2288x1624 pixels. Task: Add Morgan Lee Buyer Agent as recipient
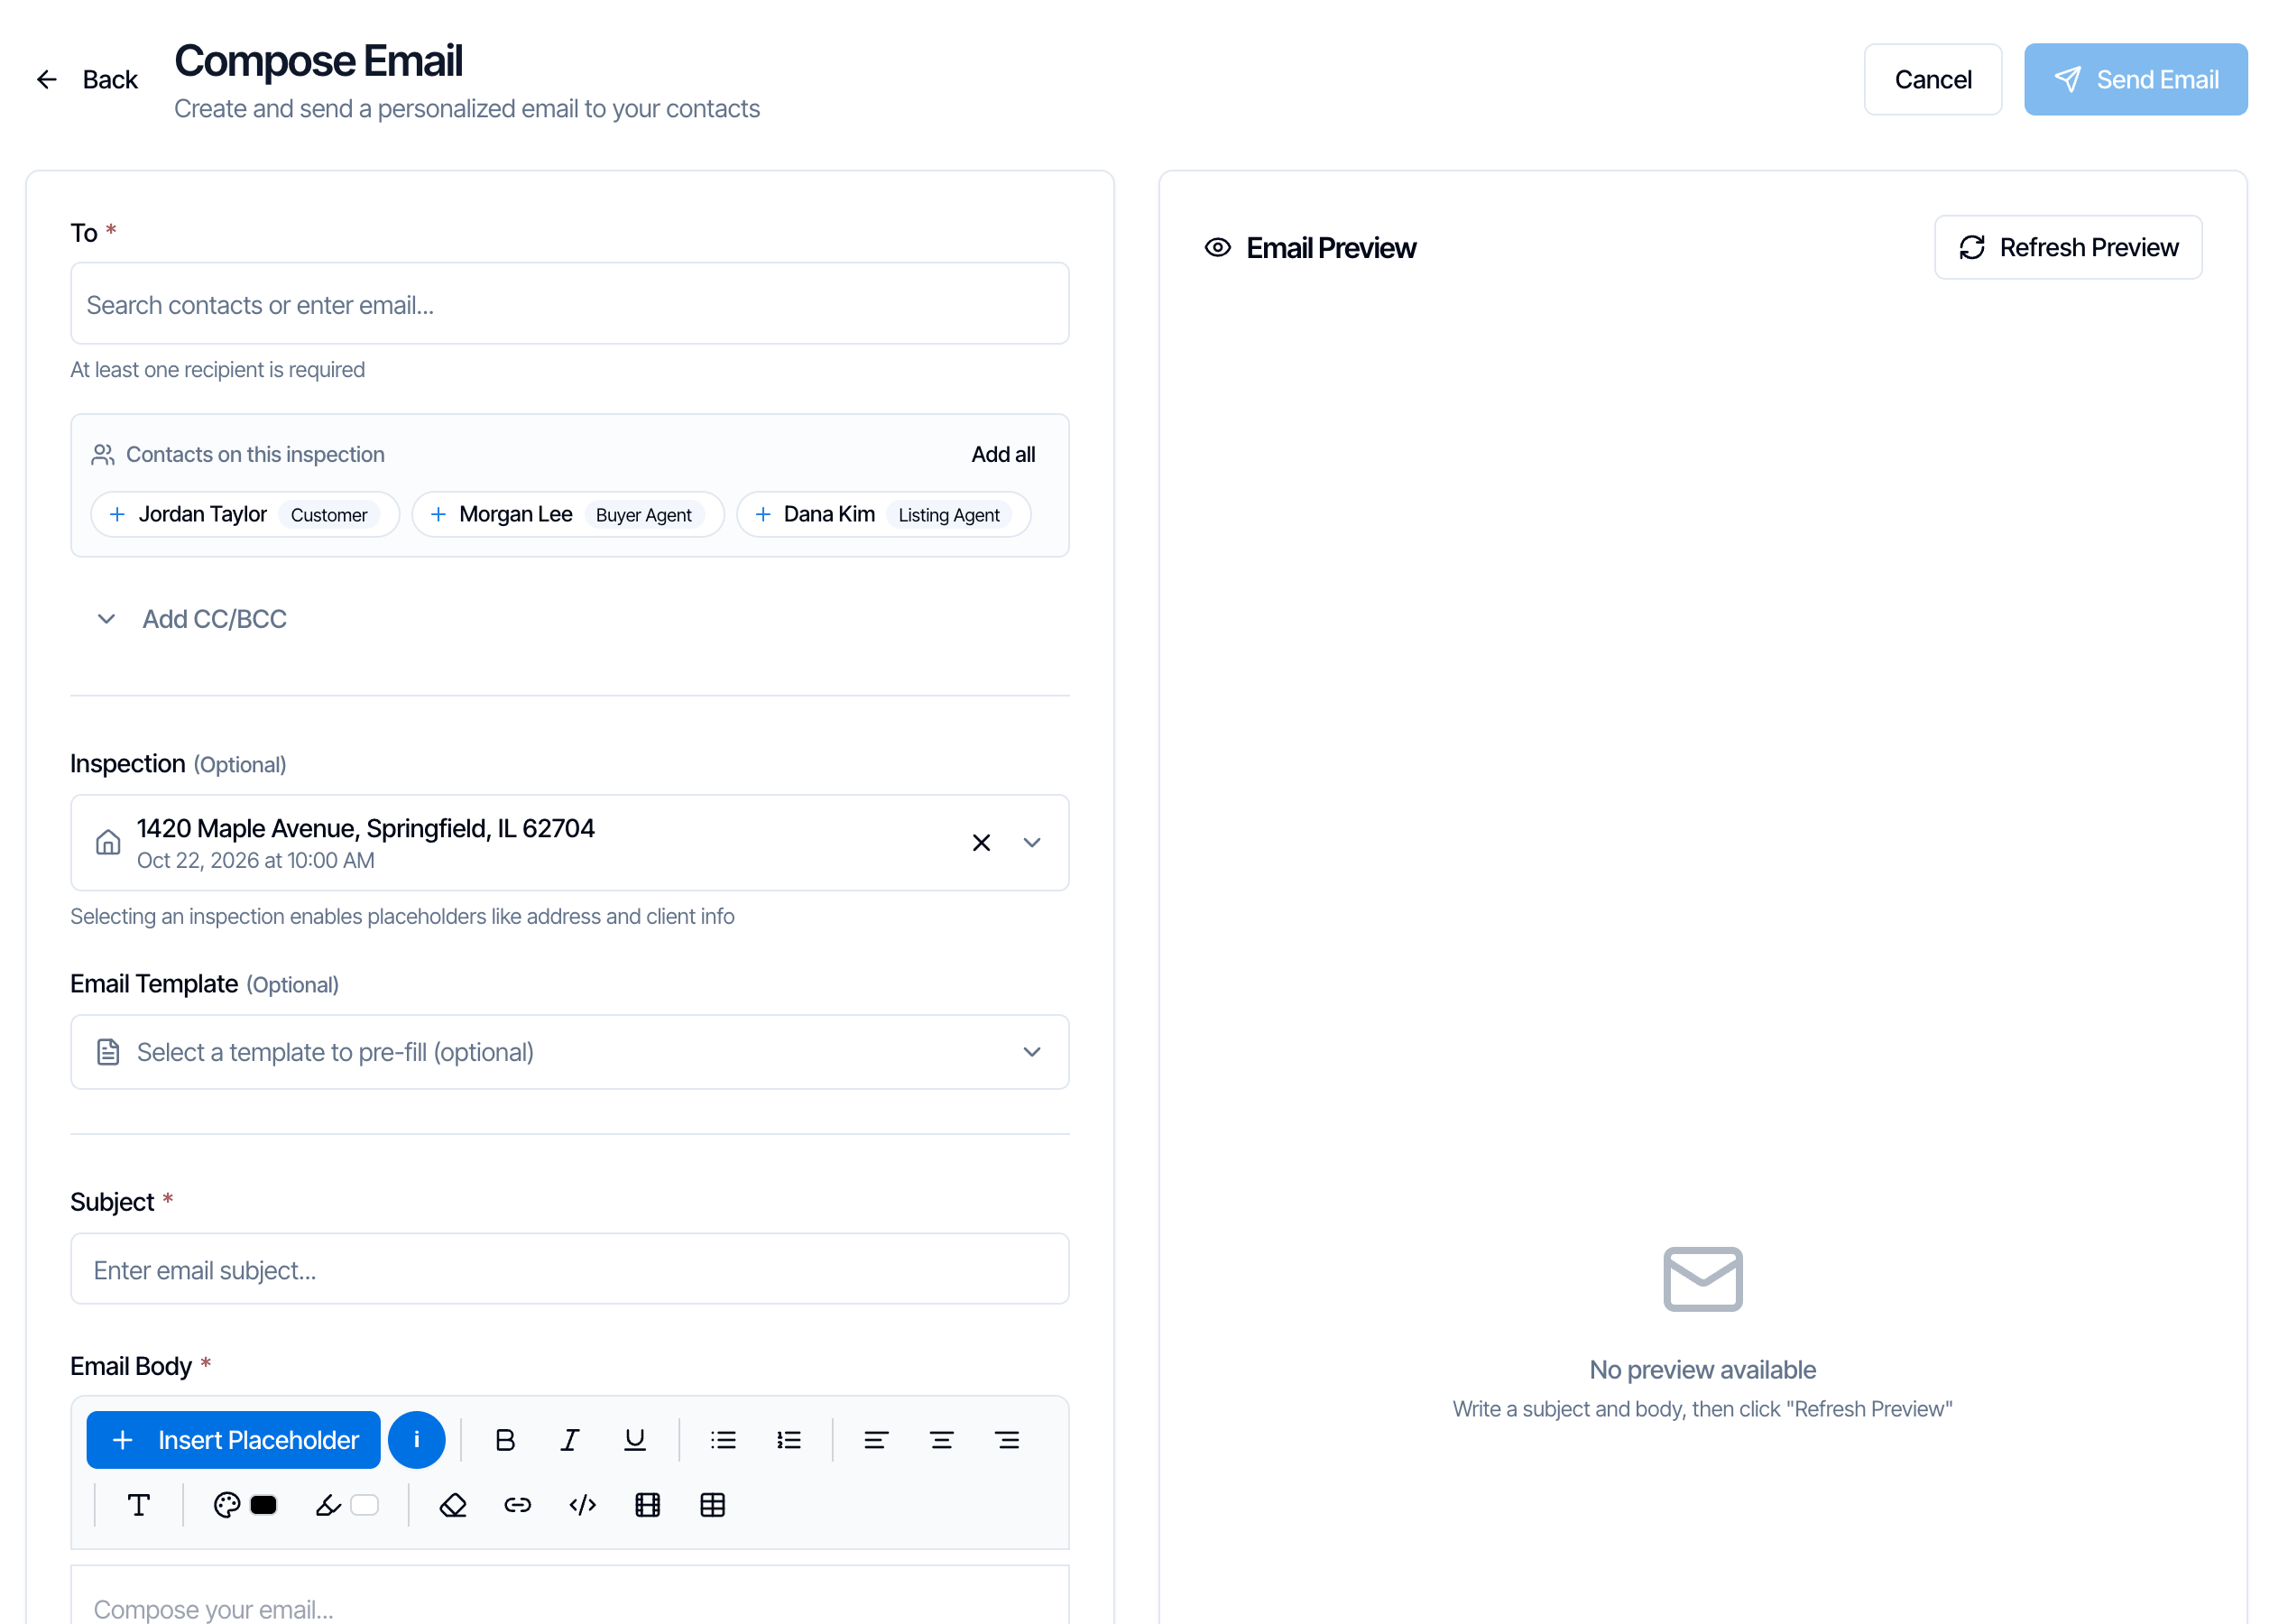click(x=568, y=514)
